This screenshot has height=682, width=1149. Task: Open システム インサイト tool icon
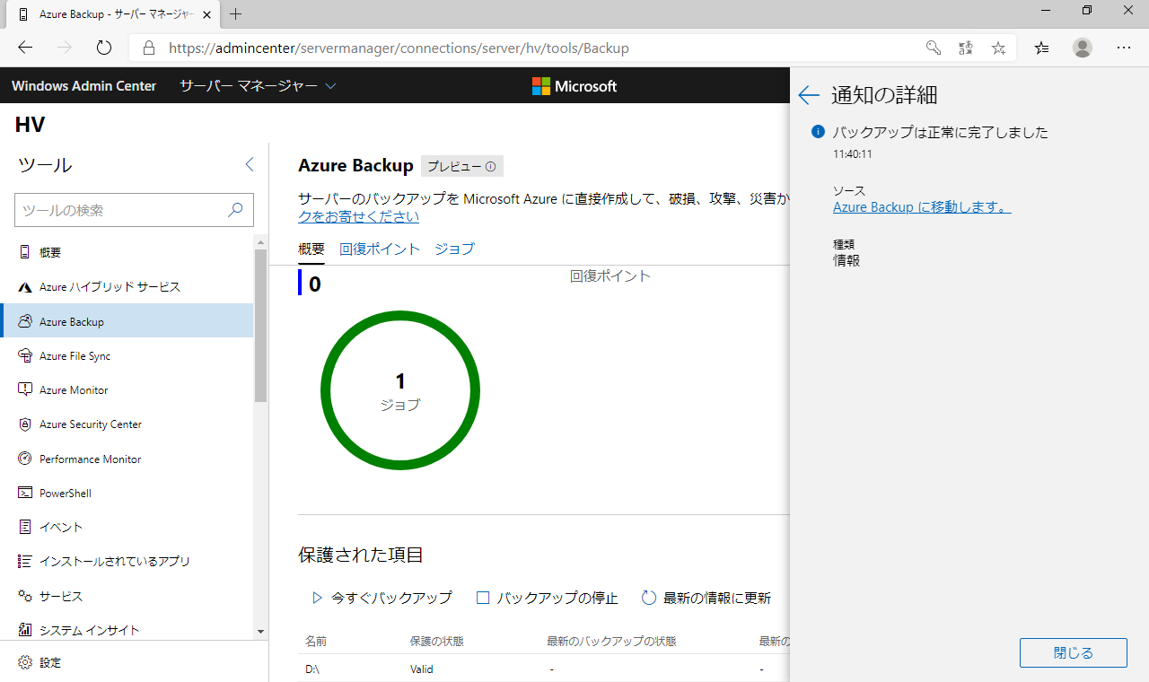click(x=24, y=630)
